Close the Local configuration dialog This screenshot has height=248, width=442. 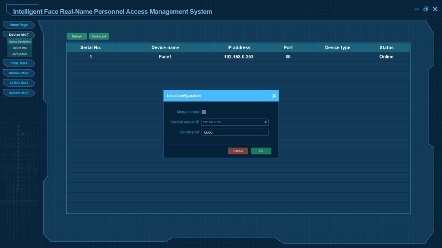(274, 96)
